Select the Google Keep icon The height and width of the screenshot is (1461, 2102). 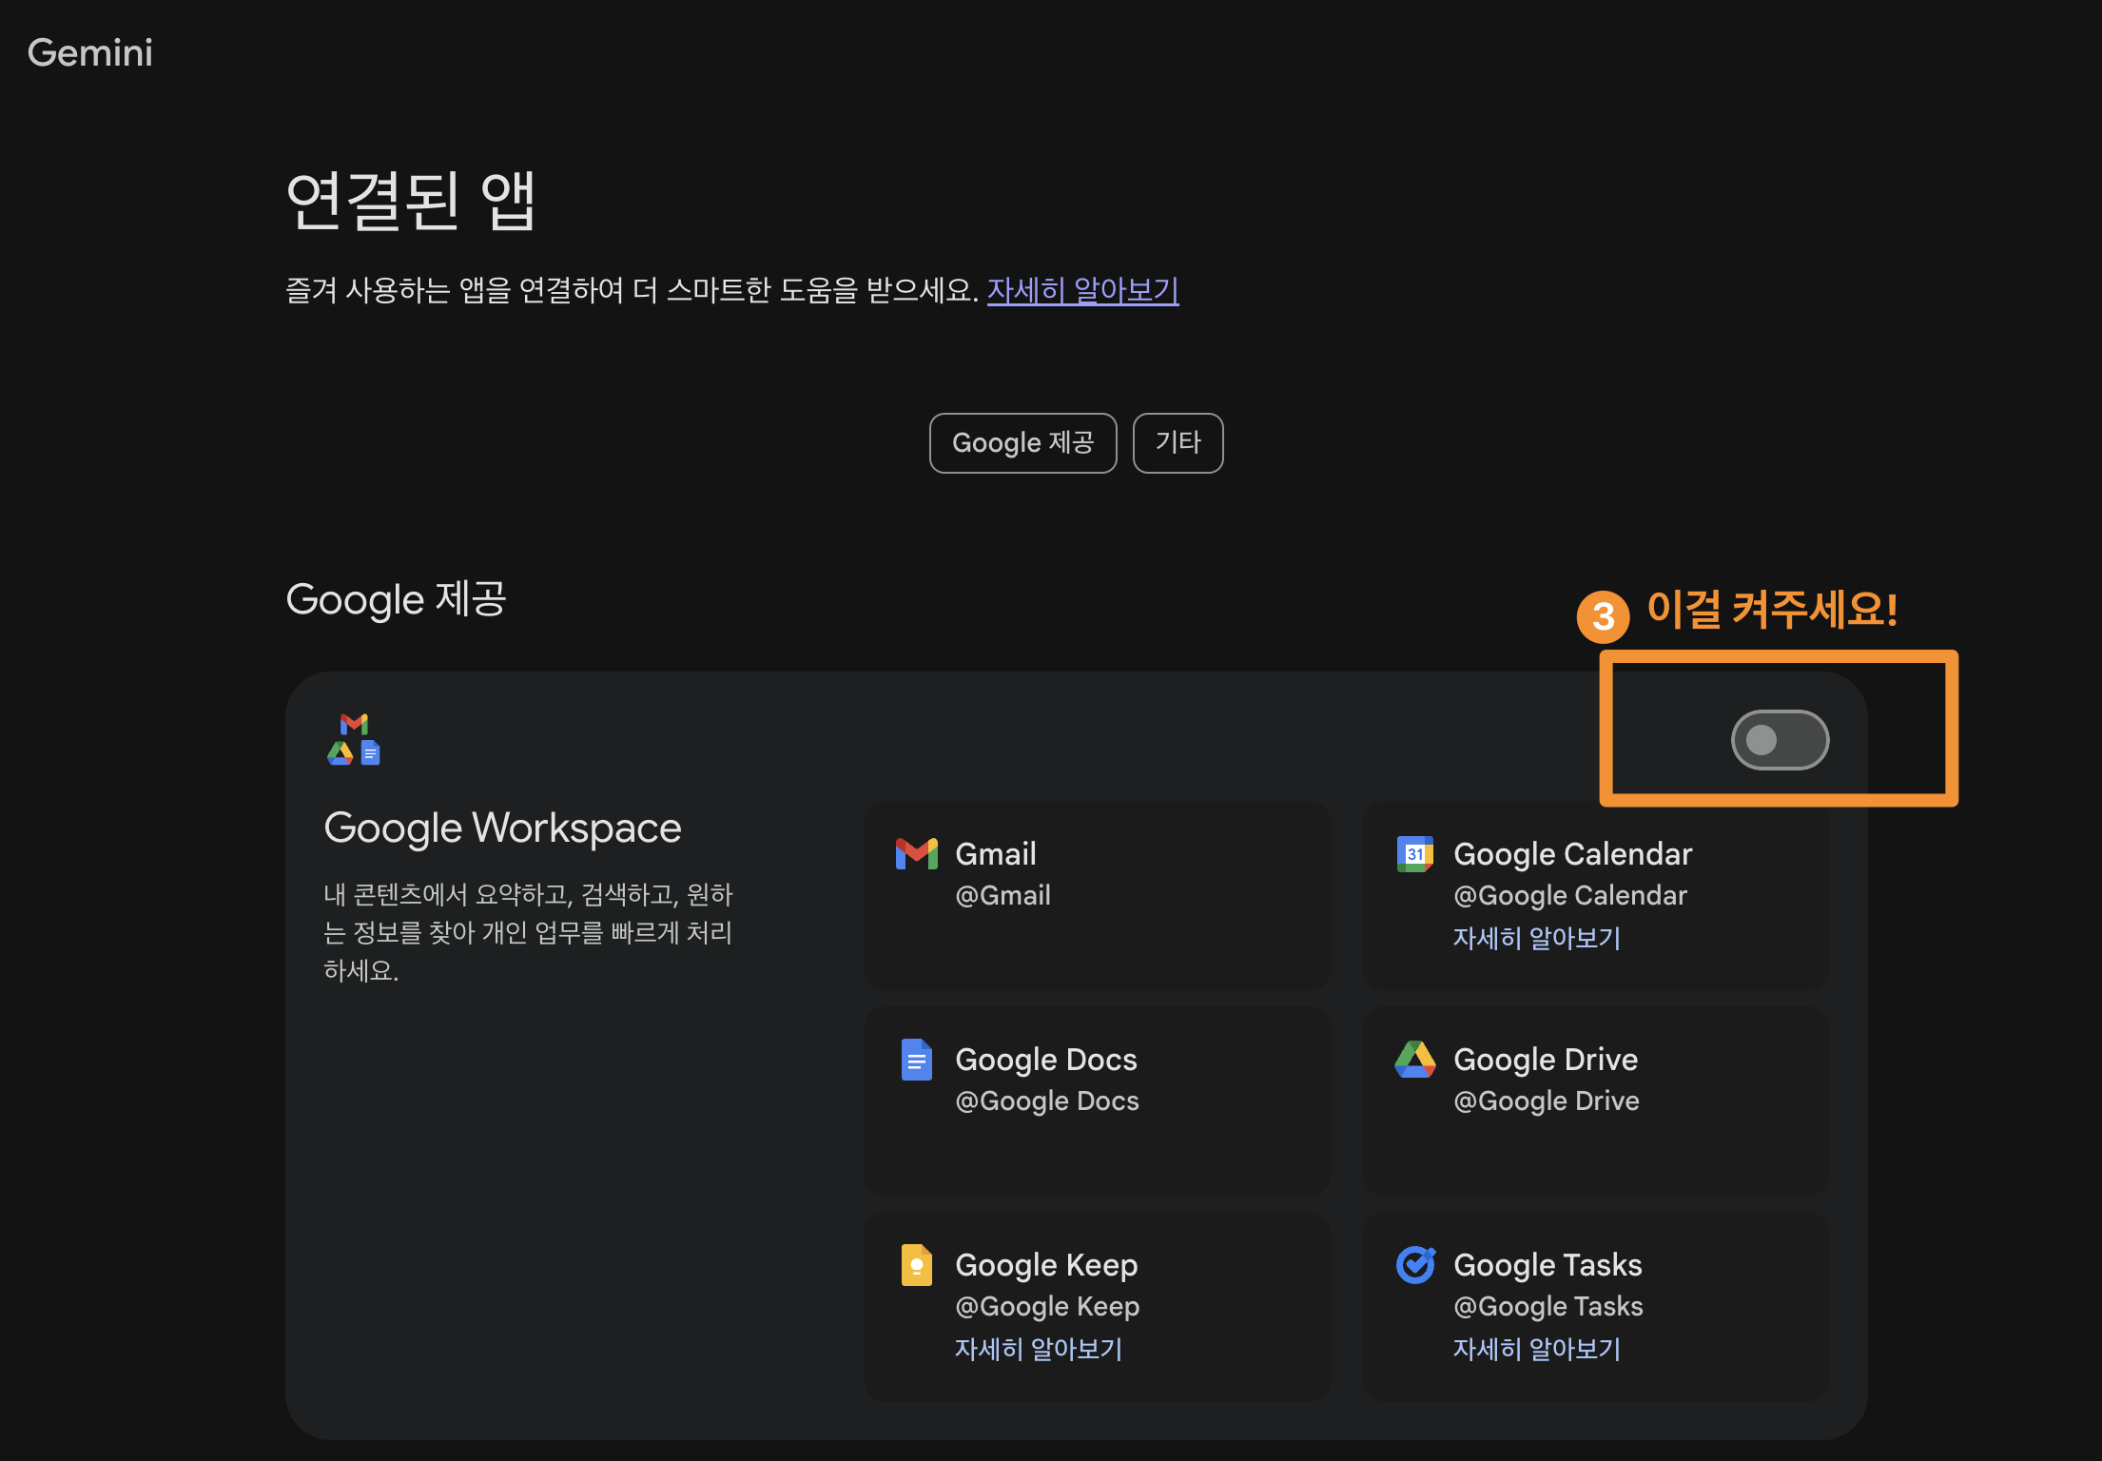(915, 1264)
